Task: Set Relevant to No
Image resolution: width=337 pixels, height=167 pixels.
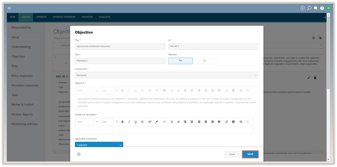Action: tap(204, 61)
